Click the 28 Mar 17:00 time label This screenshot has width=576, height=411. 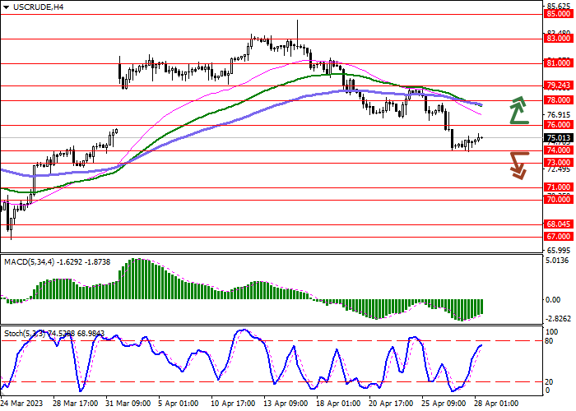pyautogui.click(x=76, y=404)
